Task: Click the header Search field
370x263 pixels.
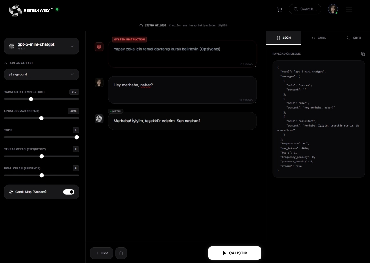Action: tap(305, 9)
